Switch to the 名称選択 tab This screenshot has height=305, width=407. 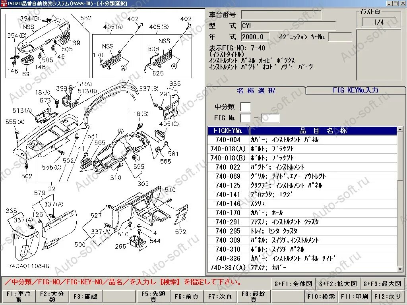256,91
